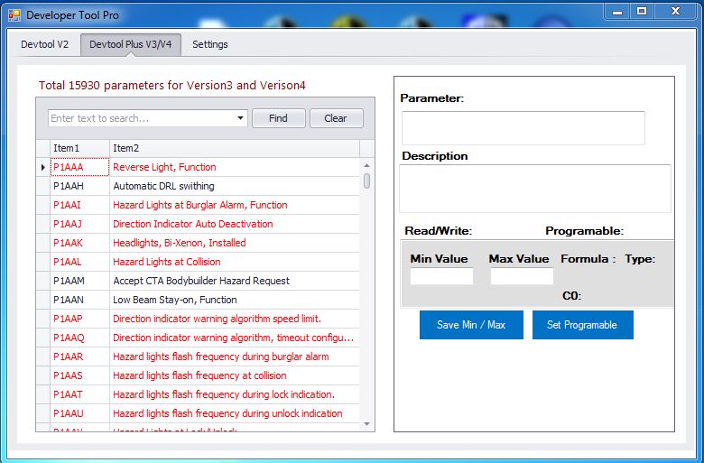Click the list scrollbar down arrow
Image resolution: width=704 pixels, height=463 pixels.
[x=366, y=424]
